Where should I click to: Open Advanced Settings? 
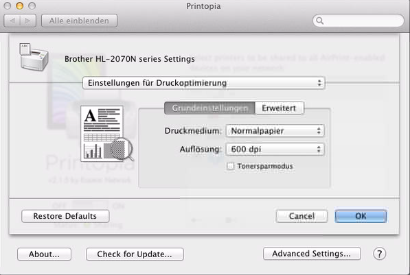click(x=312, y=254)
